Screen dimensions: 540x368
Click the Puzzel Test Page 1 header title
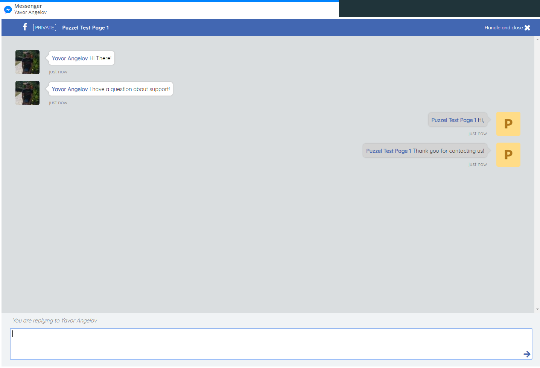click(85, 28)
